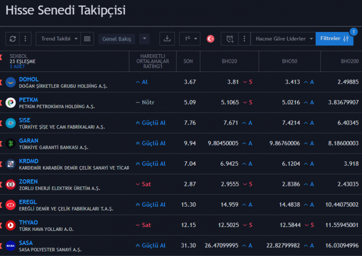This screenshot has height=256, width=362.
Task: Open the PETKM symbol link
Action: [x=28, y=100]
